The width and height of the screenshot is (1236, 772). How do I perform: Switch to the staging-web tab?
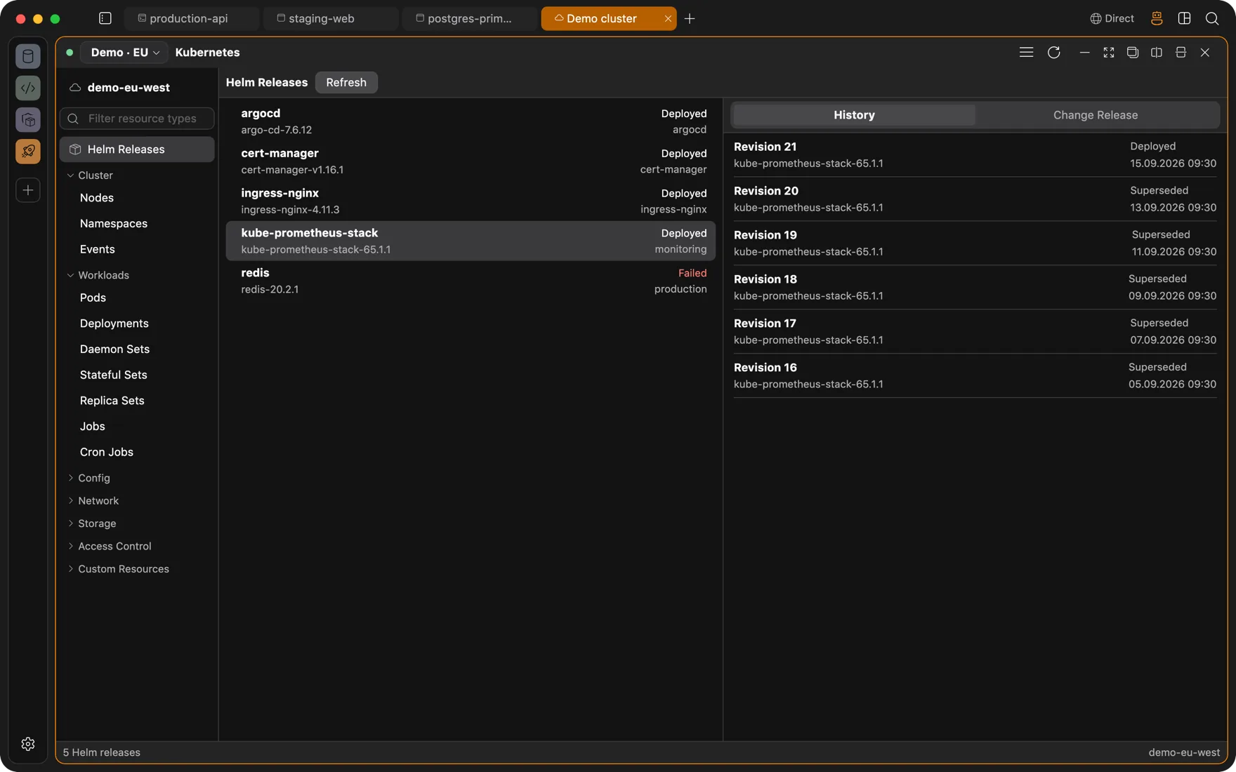pyautogui.click(x=330, y=18)
